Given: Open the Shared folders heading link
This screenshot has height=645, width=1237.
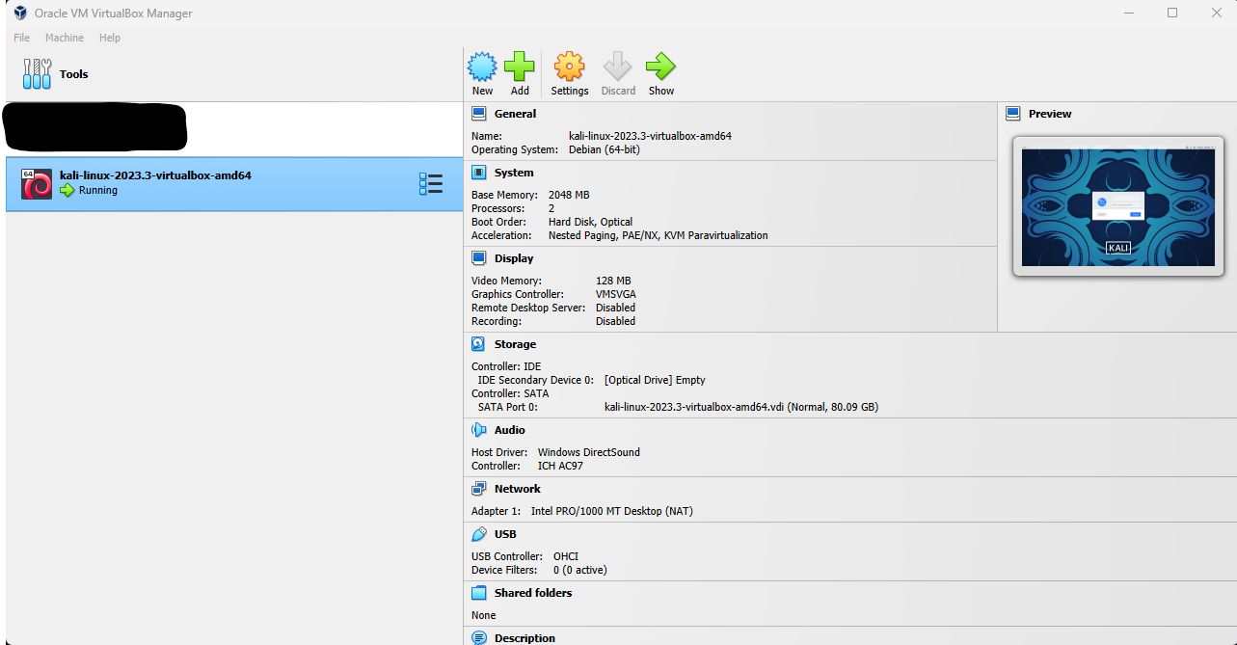Looking at the screenshot, I should pyautogui.click(x=533, y=593).
